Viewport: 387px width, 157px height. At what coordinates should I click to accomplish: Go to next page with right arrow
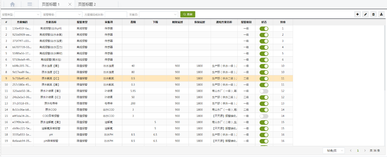[x=365, y=151]
